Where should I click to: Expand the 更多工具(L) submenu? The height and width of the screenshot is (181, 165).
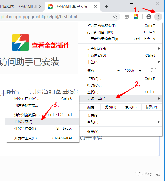(120, 98)
